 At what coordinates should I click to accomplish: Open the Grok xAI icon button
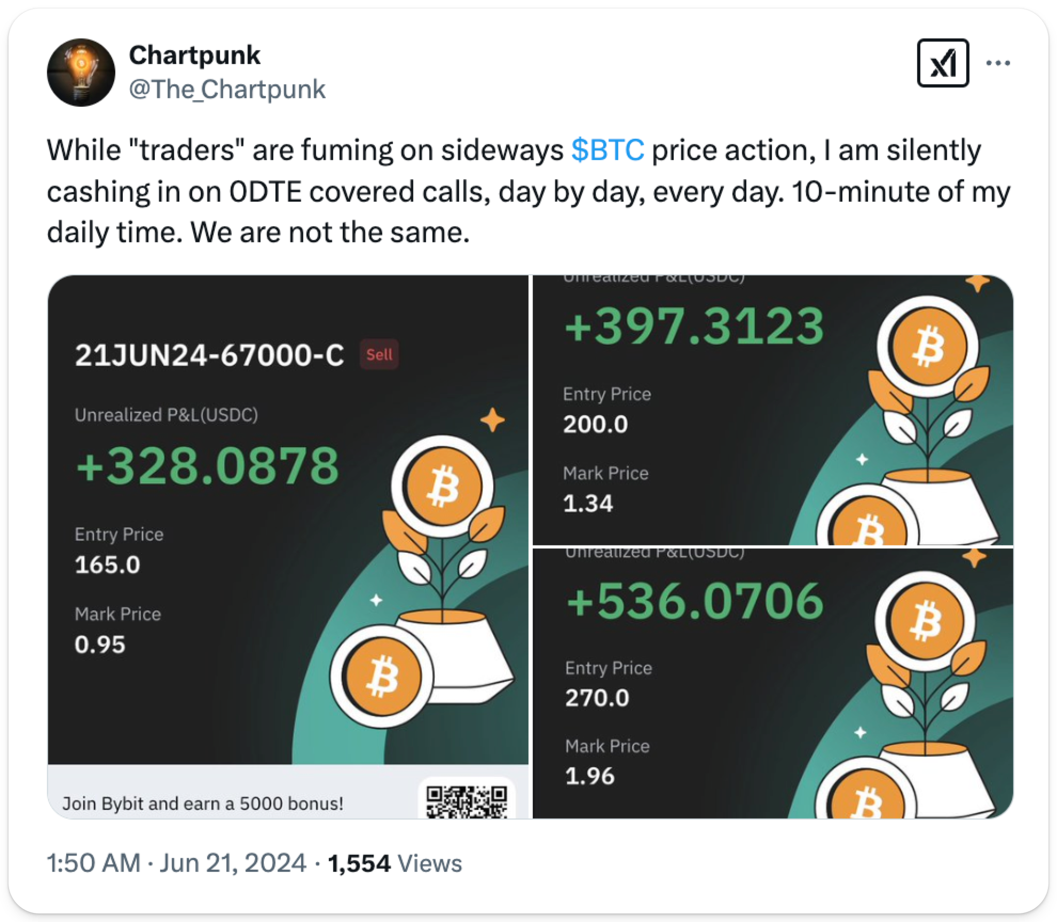[943, 63]
